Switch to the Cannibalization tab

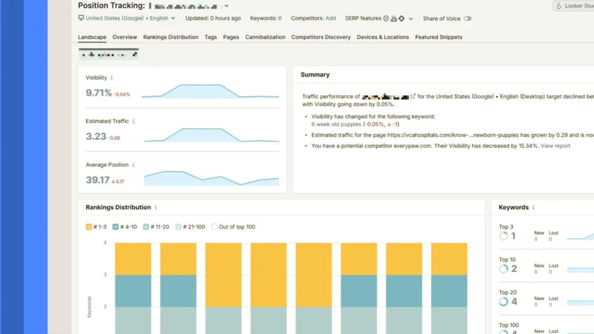tap(265, 37)
